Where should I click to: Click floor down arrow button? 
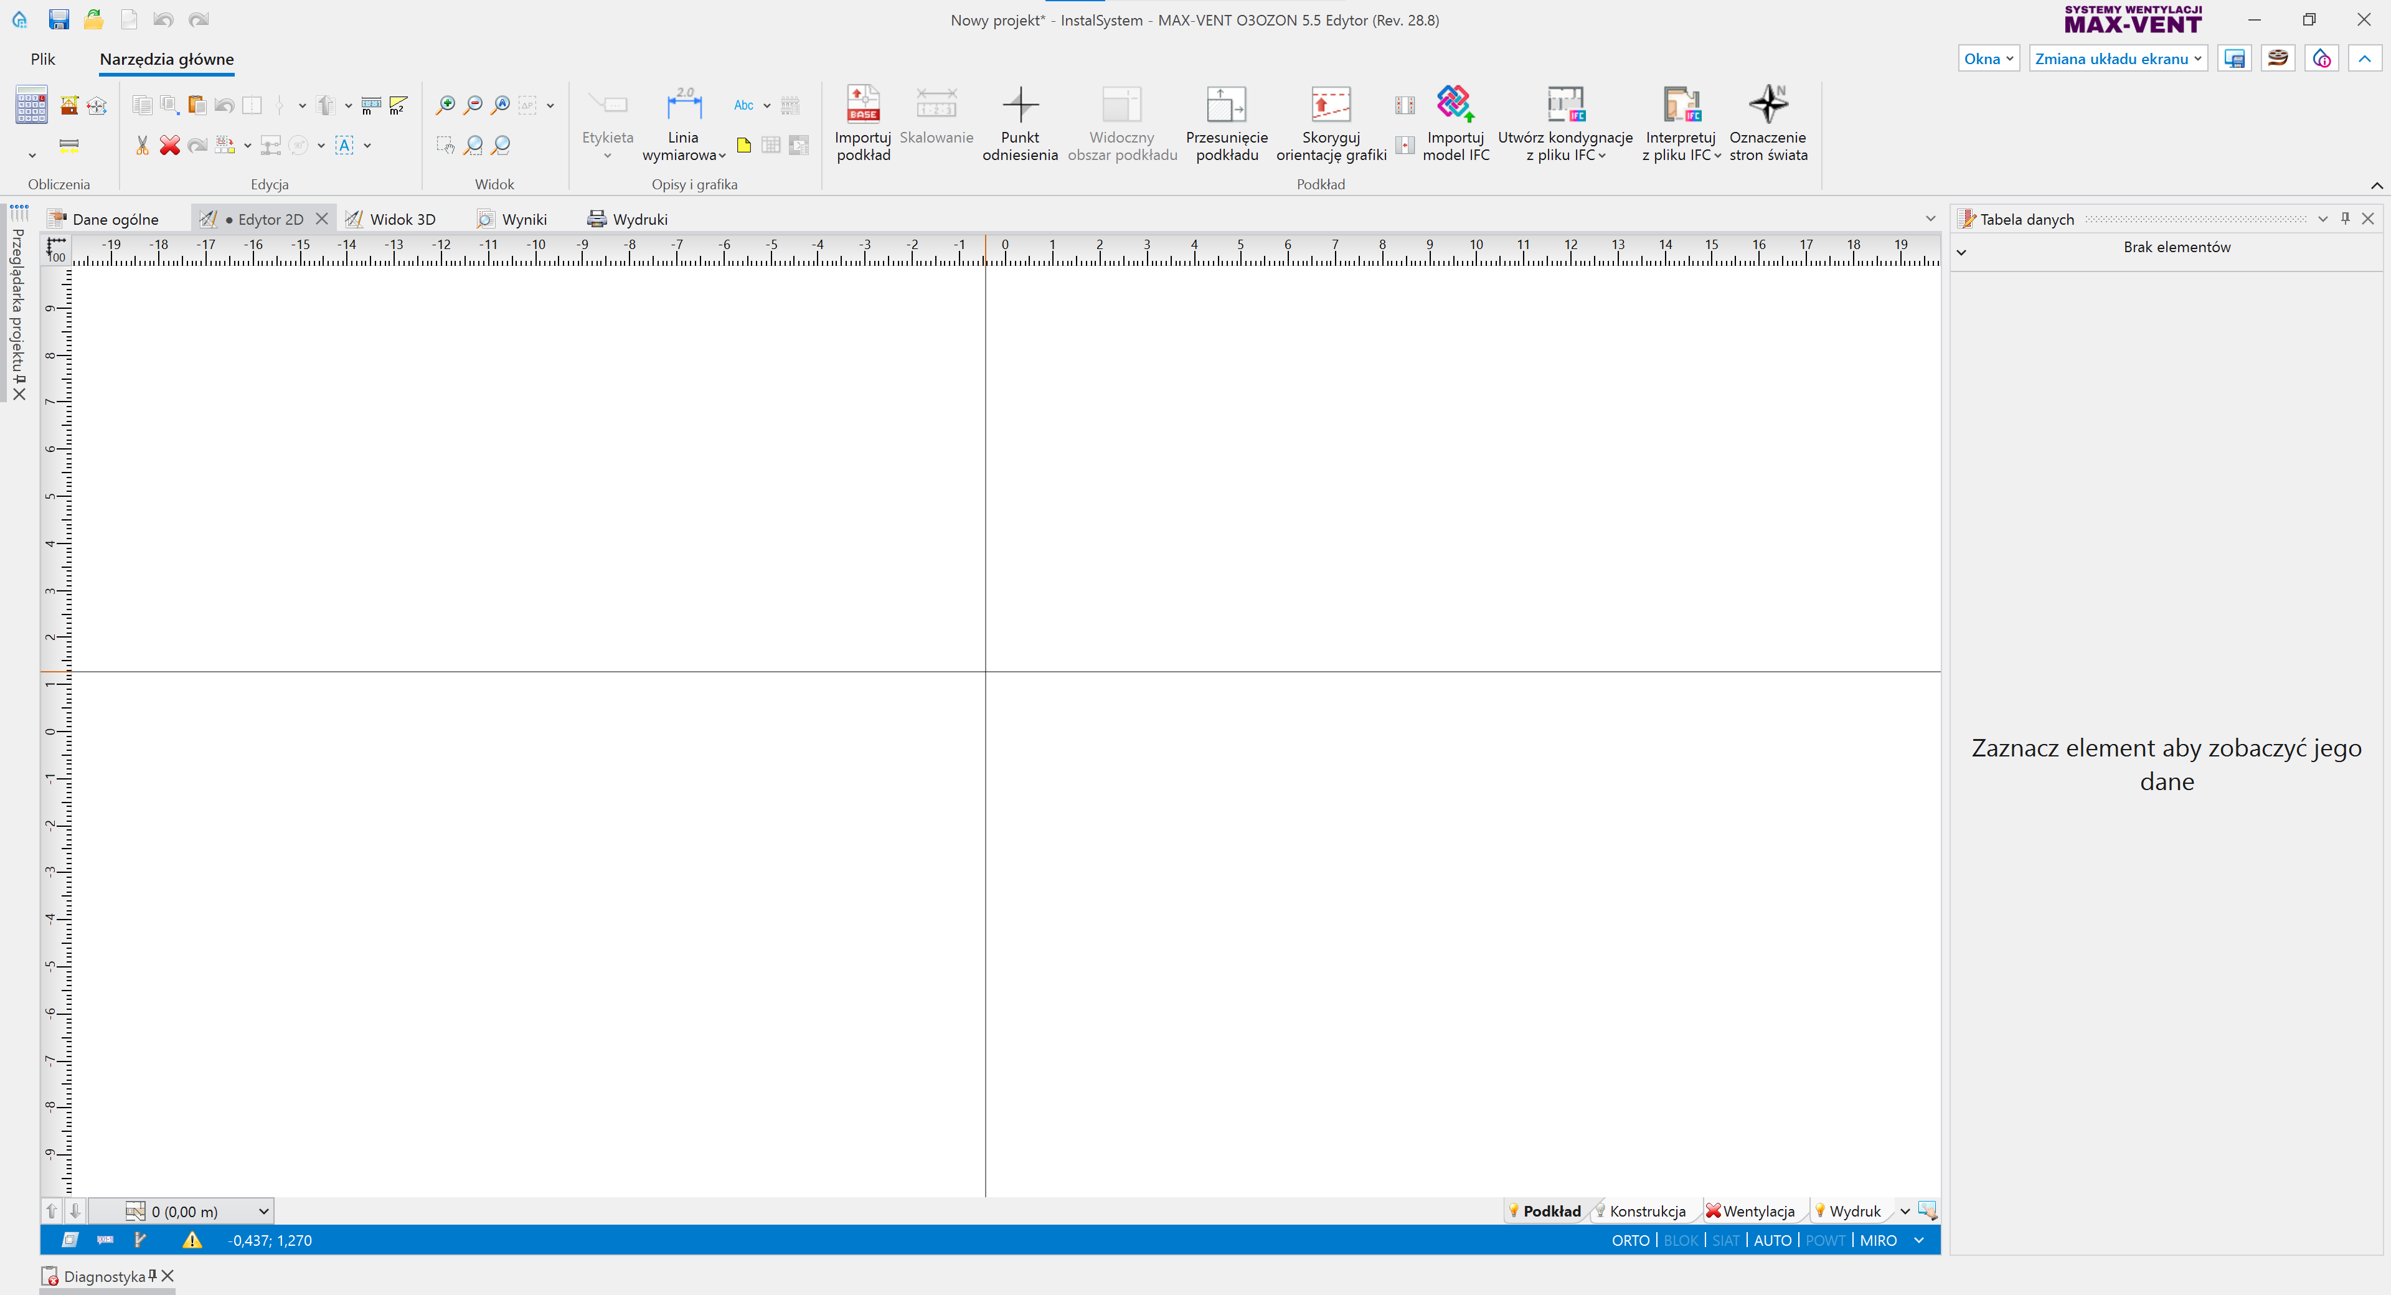[75, 1210]
